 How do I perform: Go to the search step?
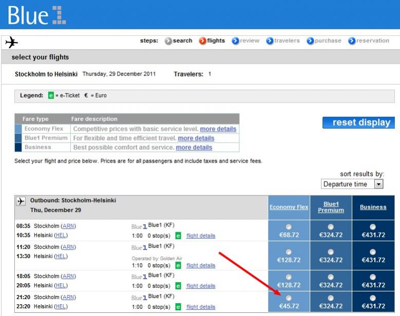[x=182, y=41]
